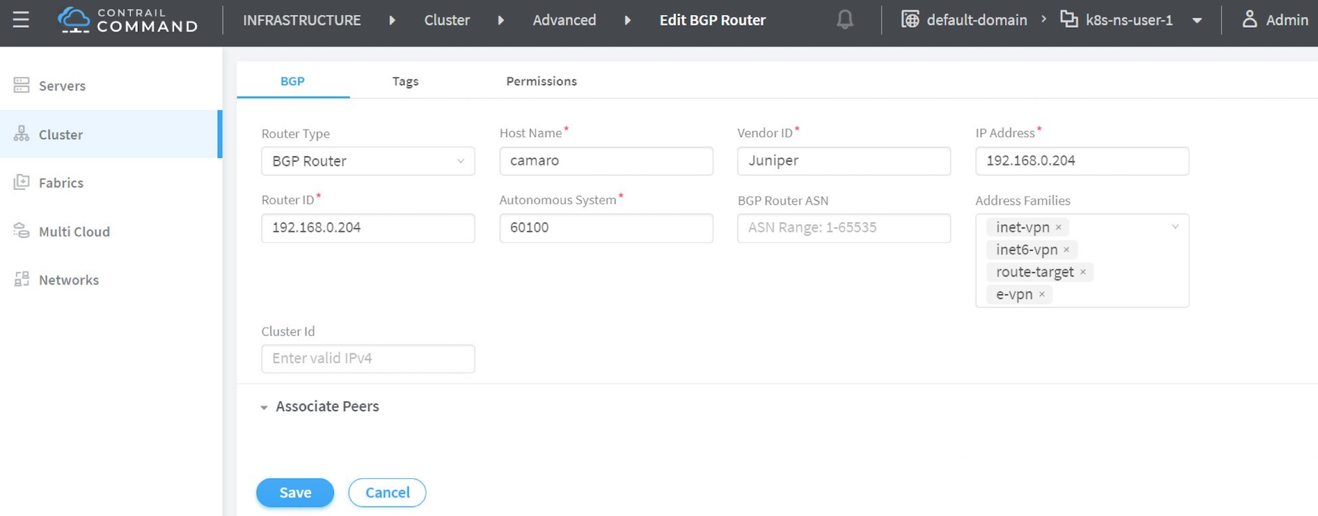Switch to the BGP tab

point(293,81)
